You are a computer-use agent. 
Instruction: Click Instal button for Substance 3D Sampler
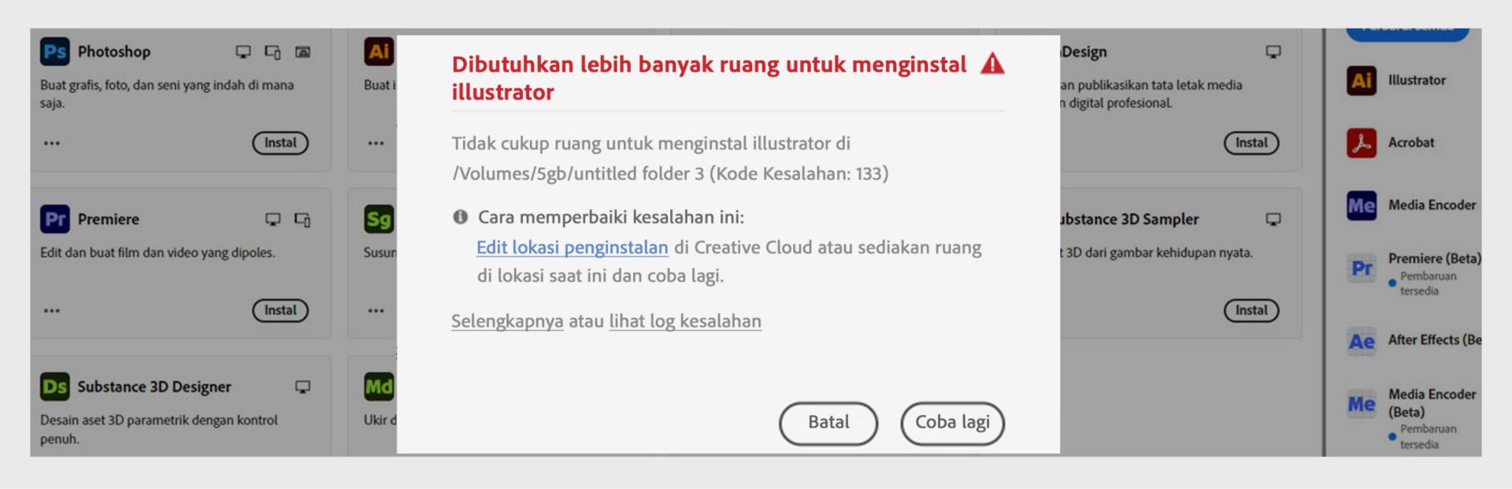pos(1251,310)
